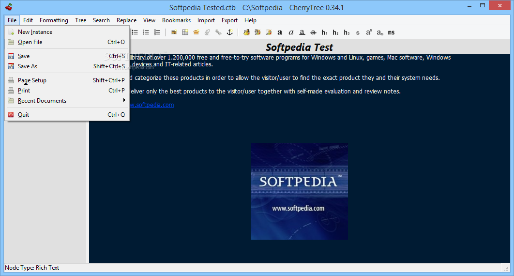Toggle underline with the underlined 'a' icon
514x276 pixels.
(x=302, y=32)
